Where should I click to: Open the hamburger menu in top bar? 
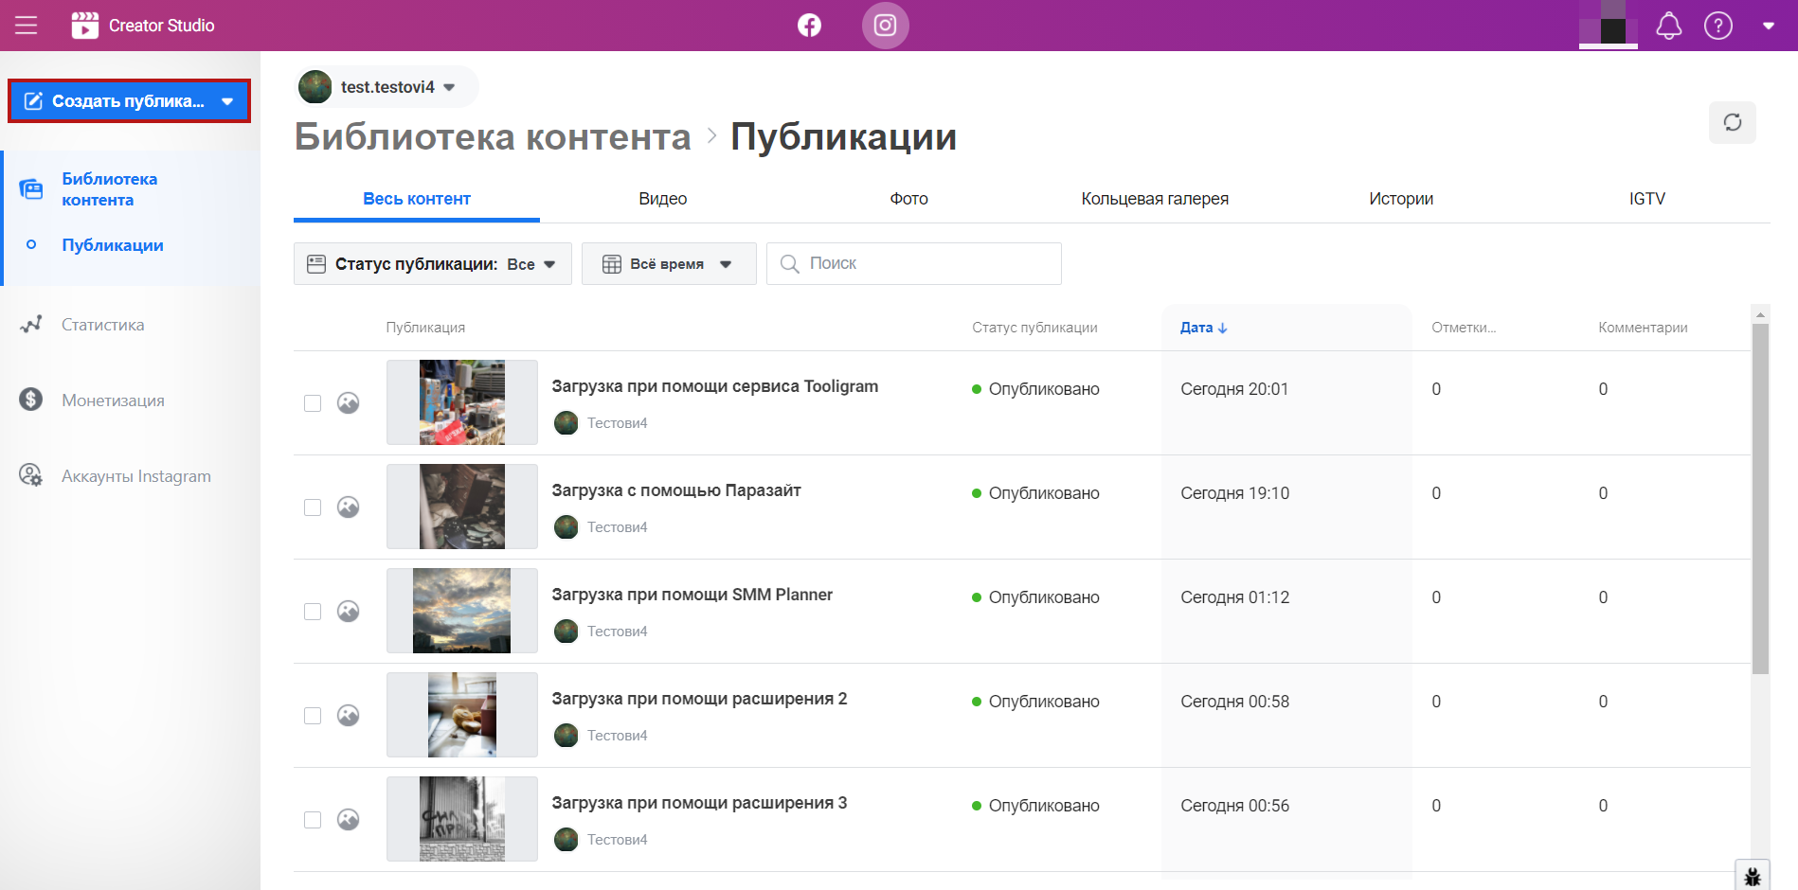pos(27,26)
